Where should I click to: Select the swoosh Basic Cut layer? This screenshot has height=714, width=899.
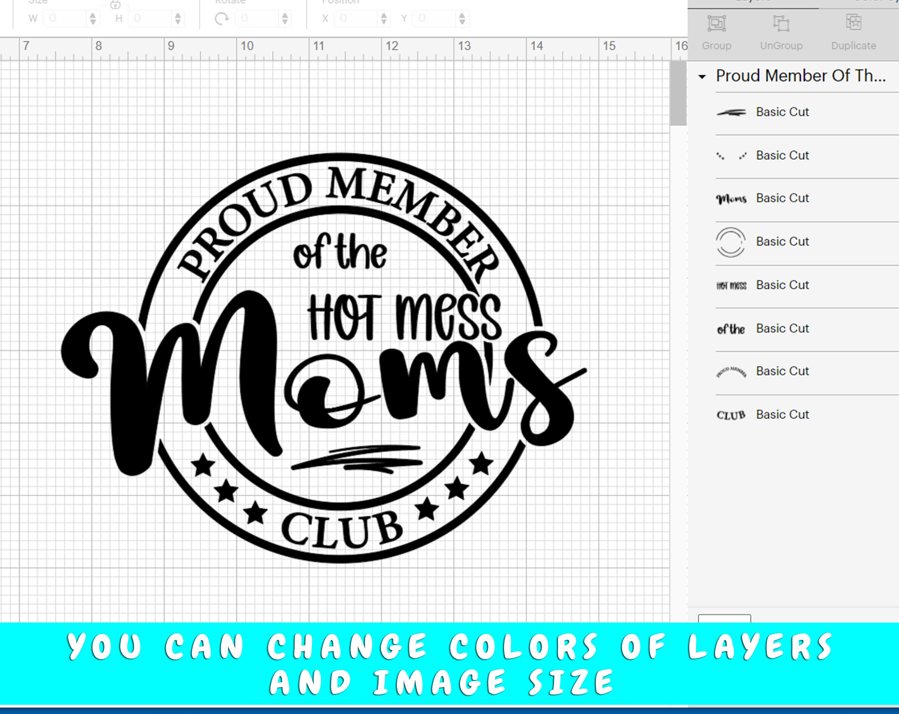[x=783, y=112]
